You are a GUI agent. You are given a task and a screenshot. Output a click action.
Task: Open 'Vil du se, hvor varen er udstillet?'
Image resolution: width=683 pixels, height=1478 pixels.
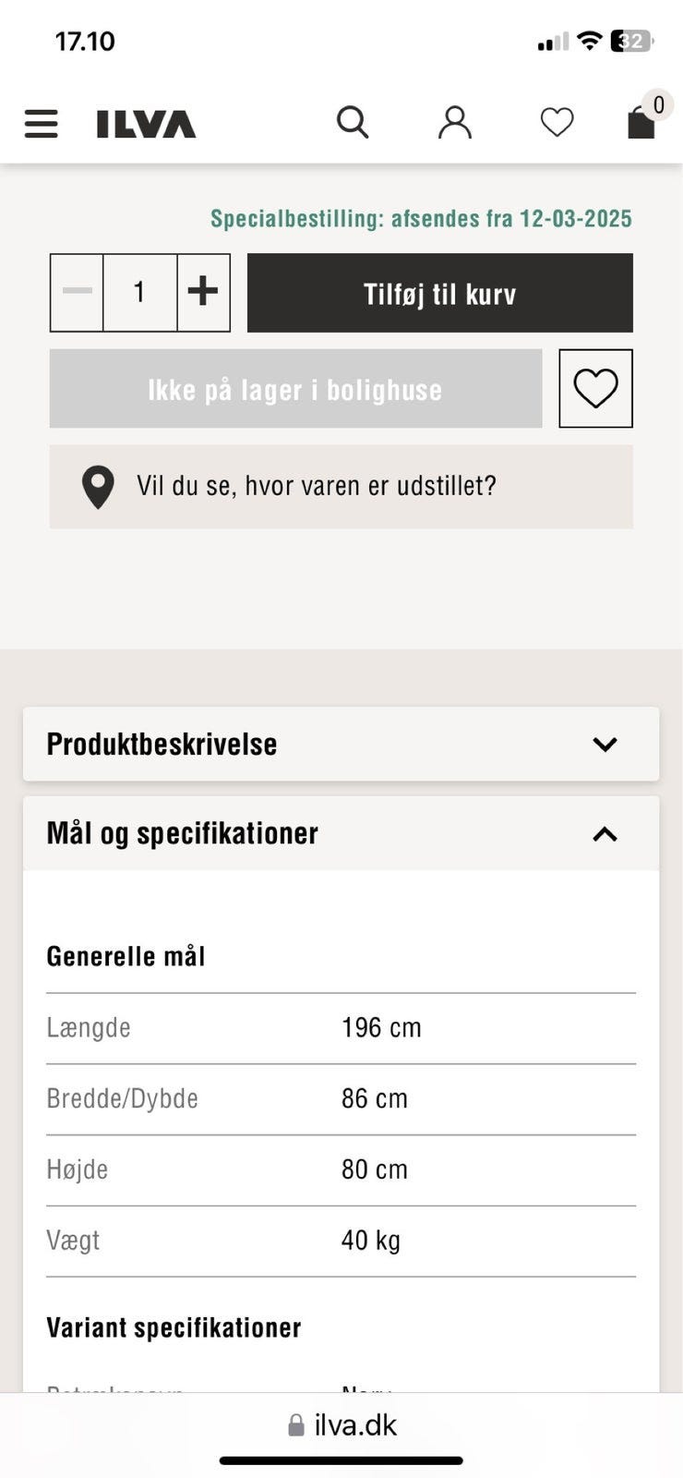click(317, 487)
